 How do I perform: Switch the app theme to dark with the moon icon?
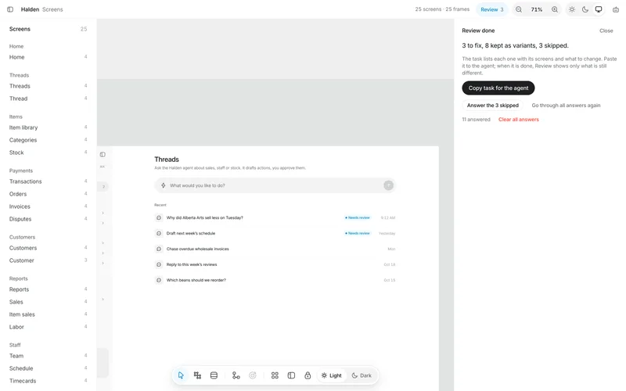tap(585, 9)
